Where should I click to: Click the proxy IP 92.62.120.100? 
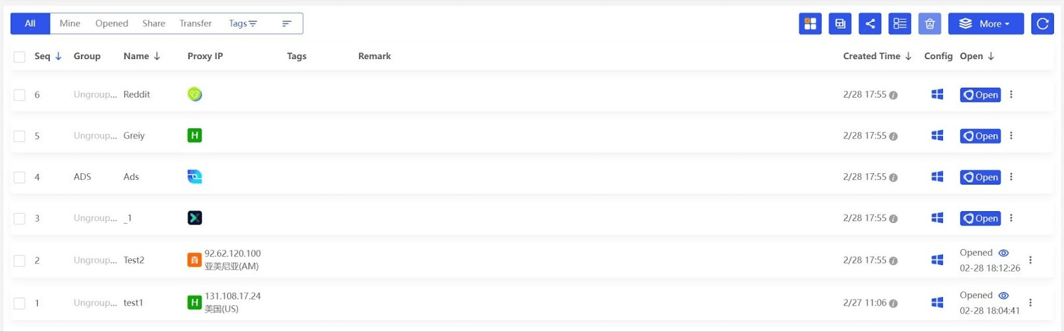[x=233, y=254]
